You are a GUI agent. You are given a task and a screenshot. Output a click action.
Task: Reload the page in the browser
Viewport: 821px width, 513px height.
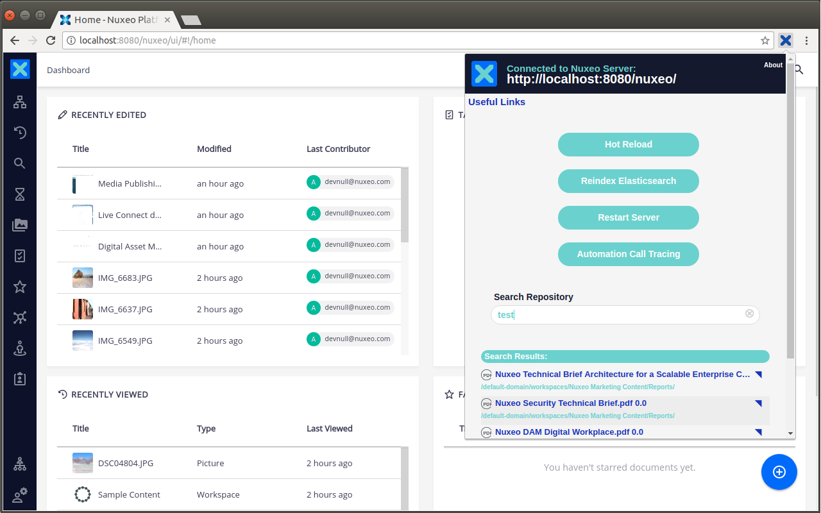click(50, 40)
